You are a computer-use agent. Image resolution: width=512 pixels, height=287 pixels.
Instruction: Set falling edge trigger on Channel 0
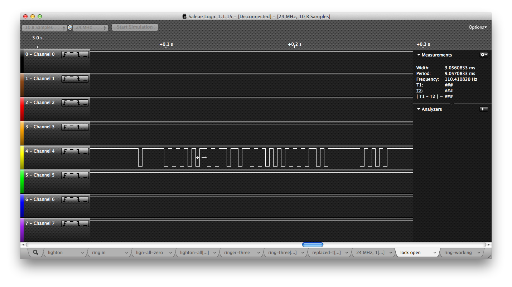pos(78,55)
